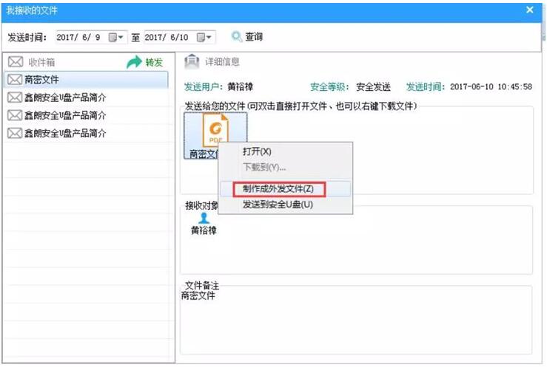
Task: Select 发送到安全U盘(U) from the context menu
Action: (x=278, y=205)
